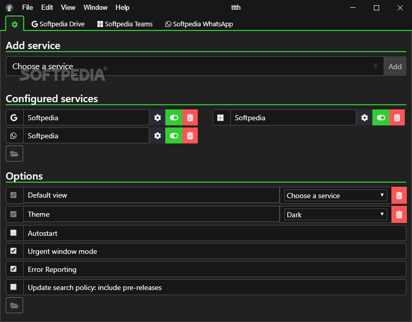Reset Default view with trash icon
The height and width of the screenshot is (322, 412).
click(x=399, y=196)
